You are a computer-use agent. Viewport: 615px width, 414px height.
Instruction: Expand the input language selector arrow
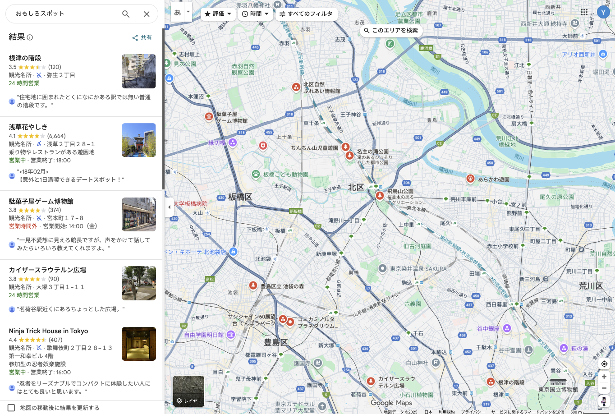(x=188, y=12)
